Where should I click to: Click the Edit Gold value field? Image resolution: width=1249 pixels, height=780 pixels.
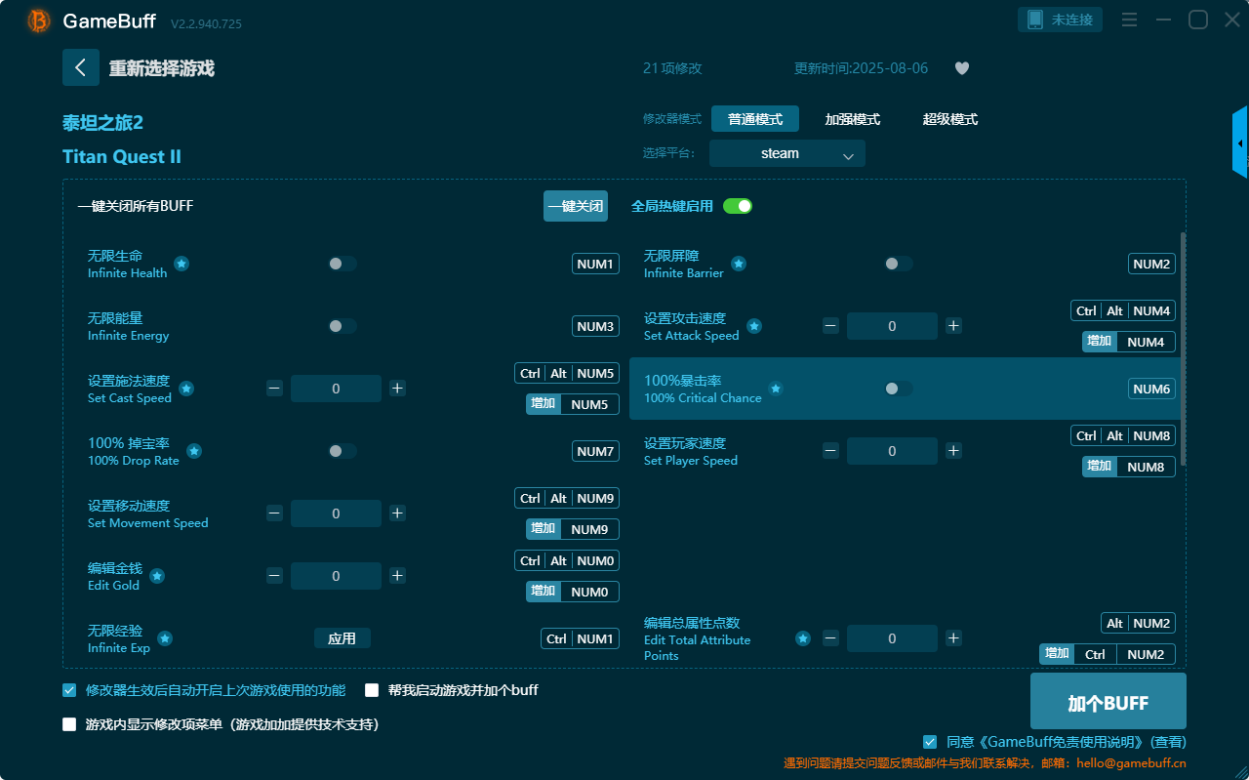tap(336, 576)
